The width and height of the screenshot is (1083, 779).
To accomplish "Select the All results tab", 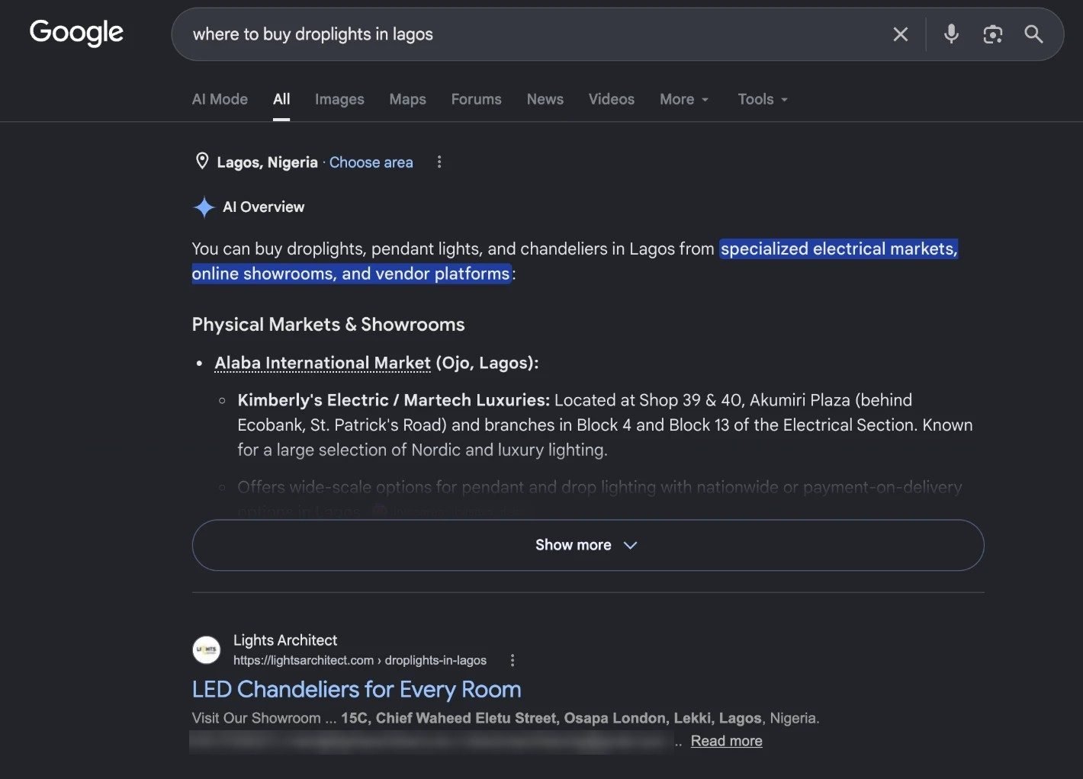I will (281, 99).
